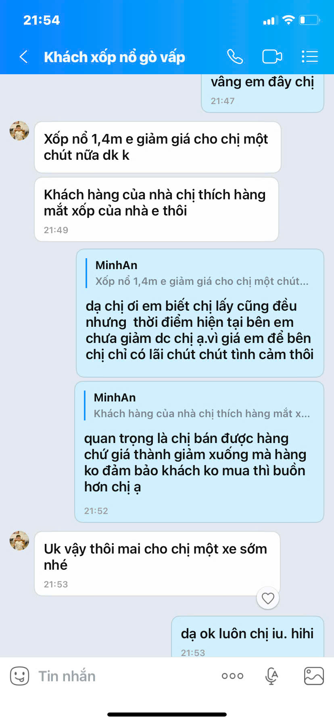Image resolution: width=334 pixels, height=723 pixels.
Task: Open the sticker emoji picker
Action: click(19, 676)
